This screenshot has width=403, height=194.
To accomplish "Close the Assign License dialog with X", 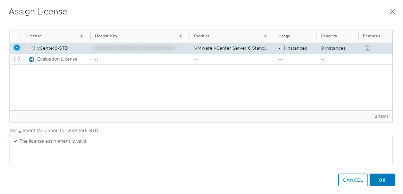I will [x=392, y=12].
